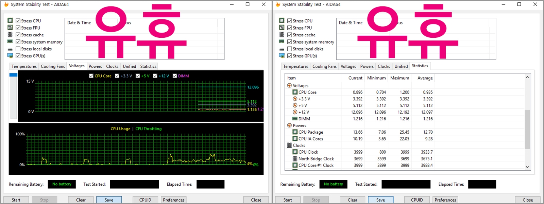Click the Voltages group icon in statistics

(289, 86)
